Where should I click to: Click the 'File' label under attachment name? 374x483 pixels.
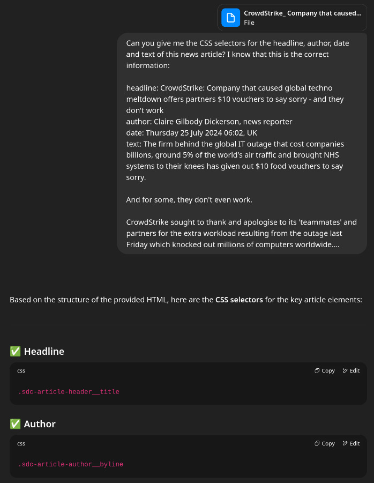pos(249,23)
